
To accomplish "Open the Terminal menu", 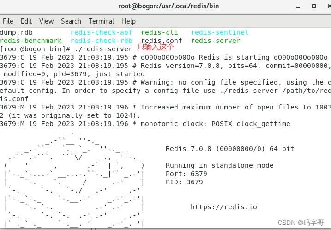I will [101, 21].
